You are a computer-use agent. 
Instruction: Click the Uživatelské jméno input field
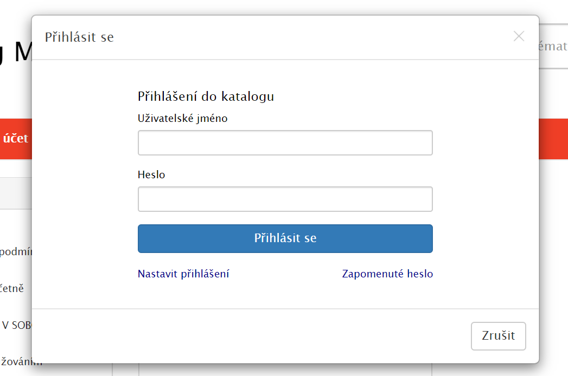pyautogui.click(x=285, y=142)
